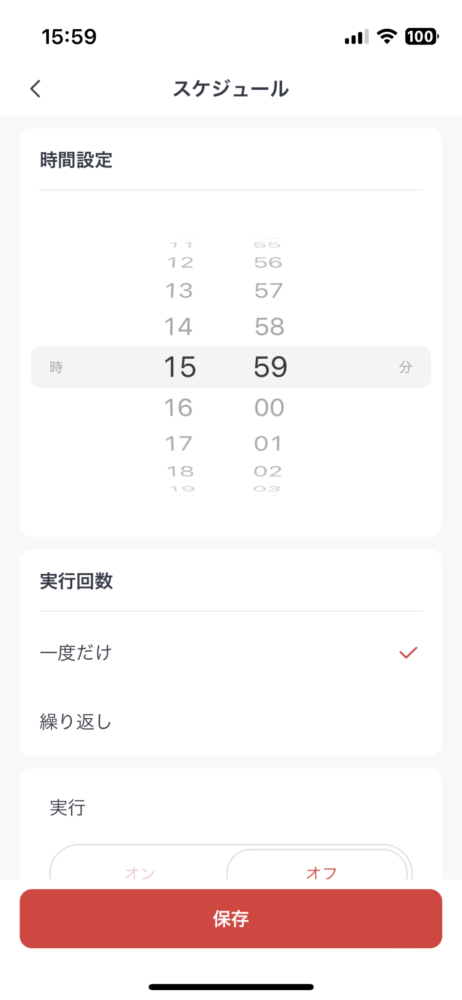This screenshot has width=462, height=1000.
Task: Tap the red checkmark next to 一度だけ
Action: tap(408, 653)
